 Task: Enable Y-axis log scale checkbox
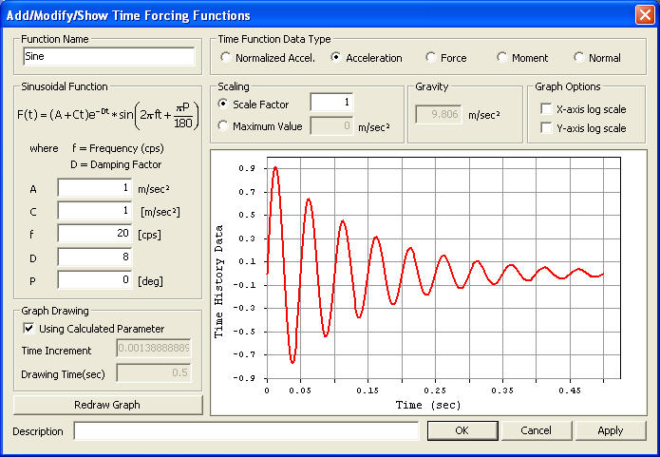click(545, 128)
